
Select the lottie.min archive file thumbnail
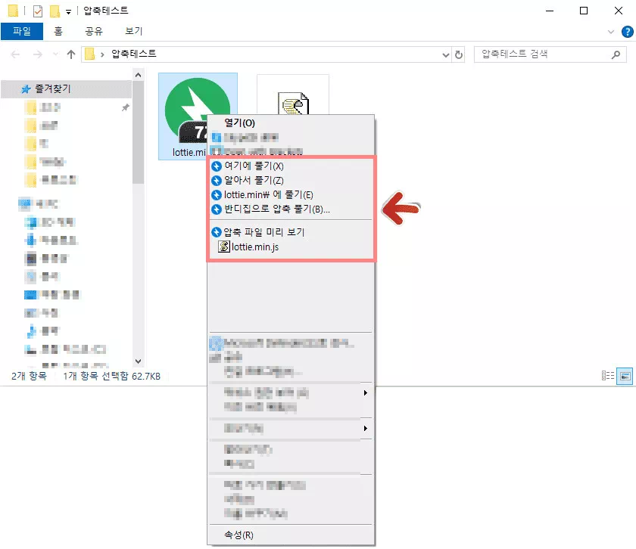198,116
